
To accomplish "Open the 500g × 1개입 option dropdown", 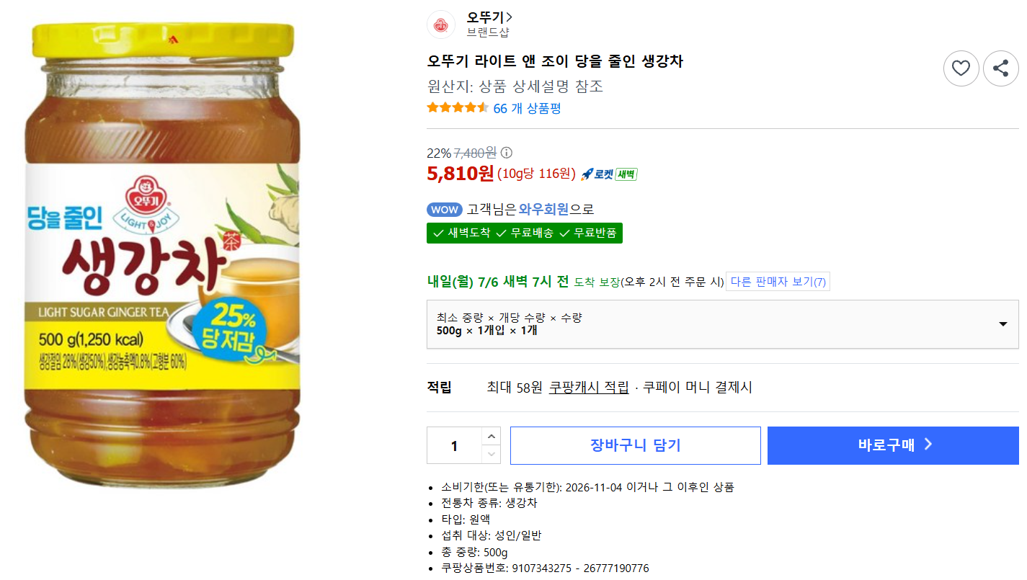I will click(722, 324).
